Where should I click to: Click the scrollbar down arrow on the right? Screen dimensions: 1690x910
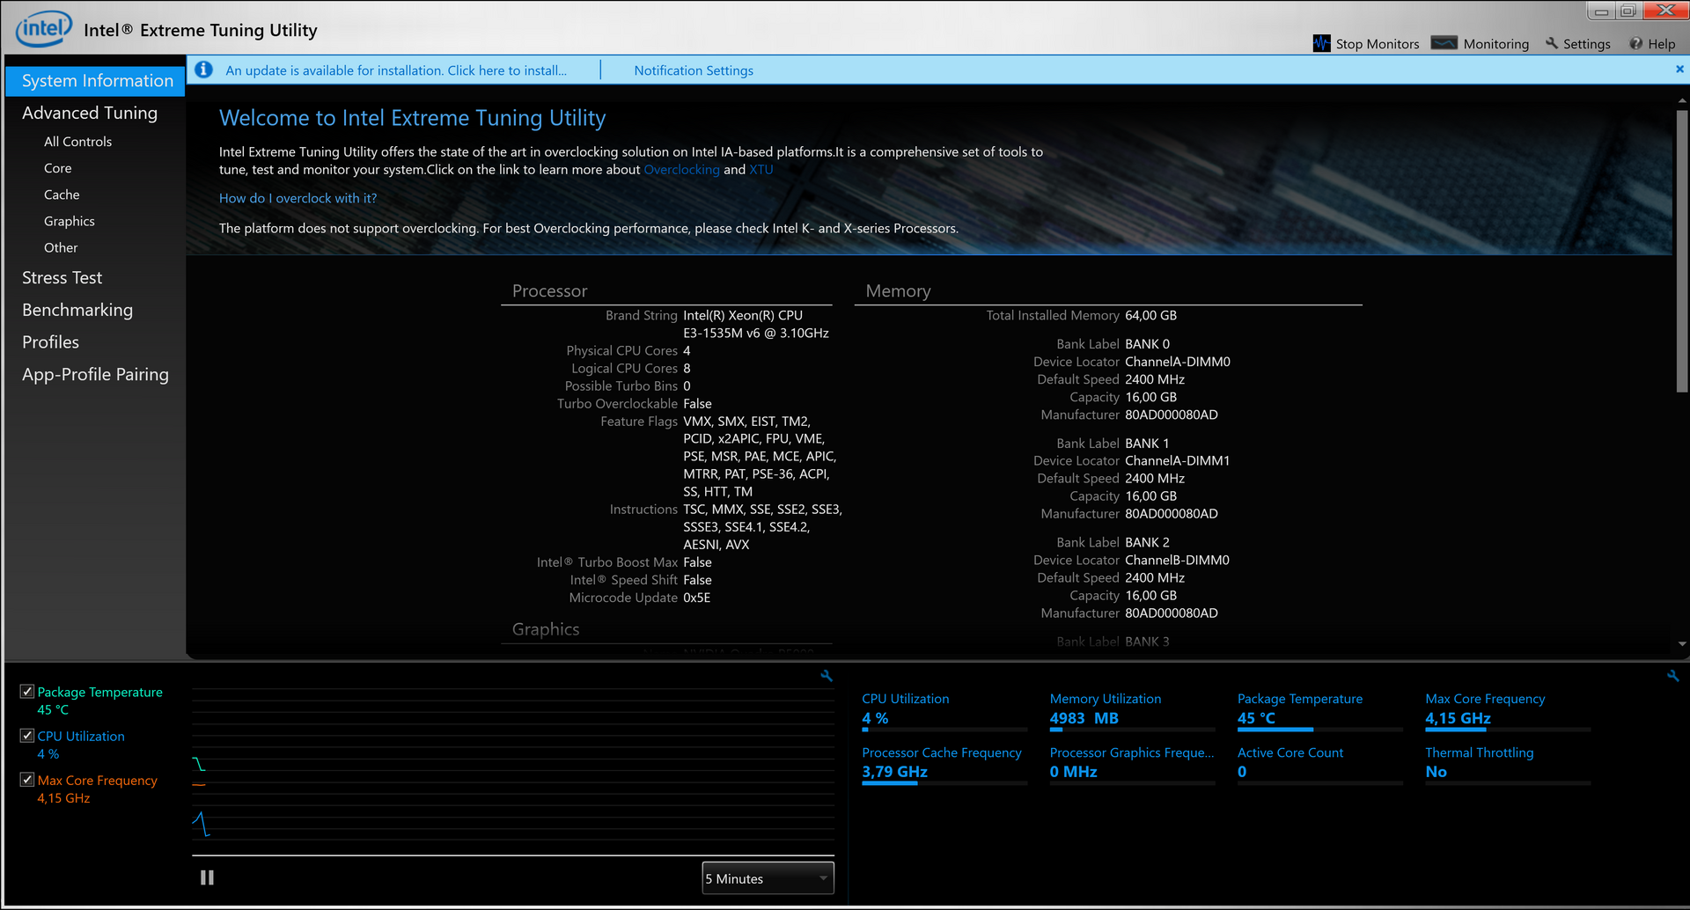1682,643
